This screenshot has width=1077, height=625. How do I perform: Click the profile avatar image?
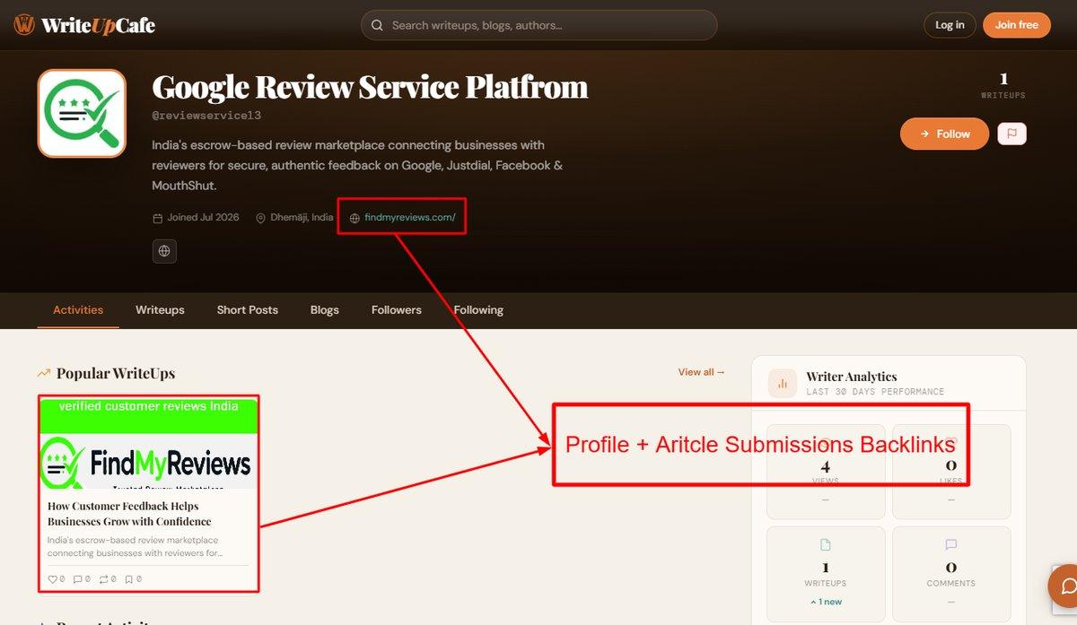tap(82, 114)
